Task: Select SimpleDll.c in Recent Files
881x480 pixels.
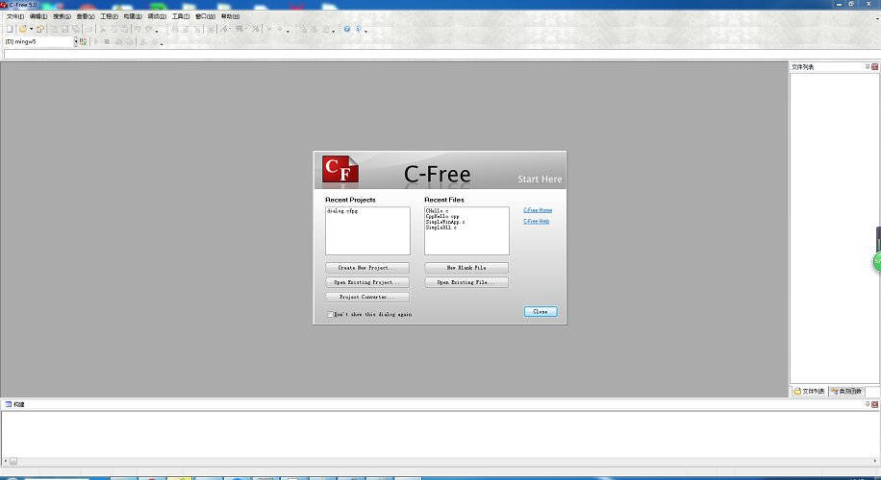Action: tap(441, 228)
